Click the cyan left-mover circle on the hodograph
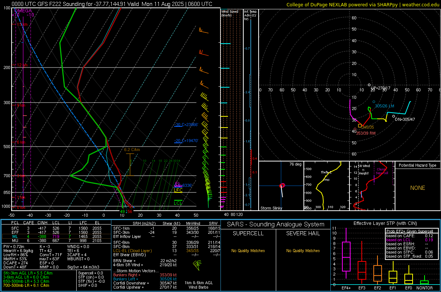 (374, 102)
